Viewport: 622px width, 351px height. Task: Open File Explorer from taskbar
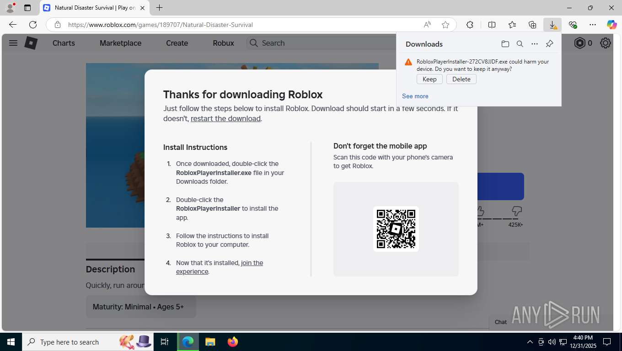pyautogui.click(x=210, y=342)
